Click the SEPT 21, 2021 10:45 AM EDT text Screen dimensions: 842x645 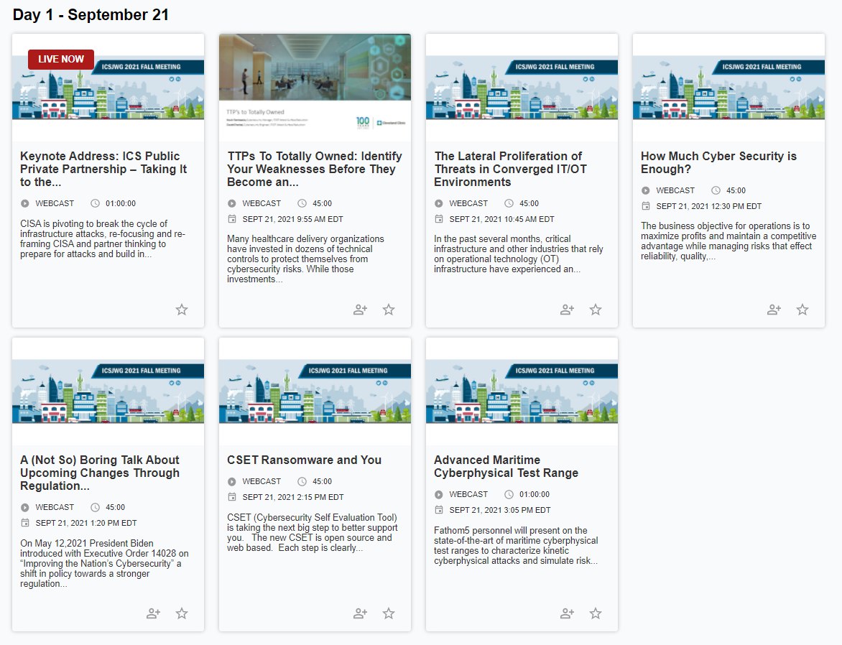[x=501, y=219]
